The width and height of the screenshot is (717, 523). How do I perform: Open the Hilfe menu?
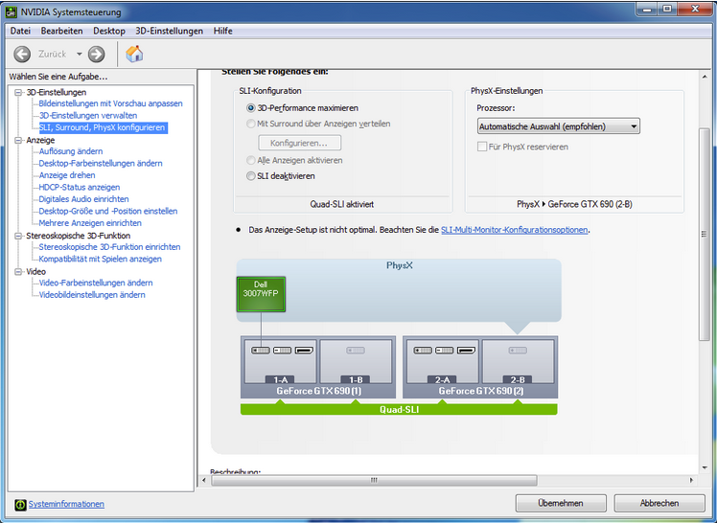point(222,31)
